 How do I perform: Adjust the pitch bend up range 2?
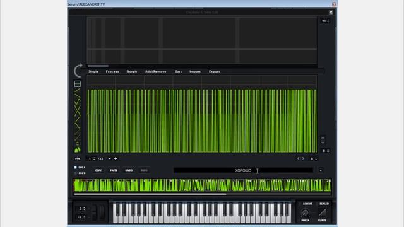(x=82, y=209)
